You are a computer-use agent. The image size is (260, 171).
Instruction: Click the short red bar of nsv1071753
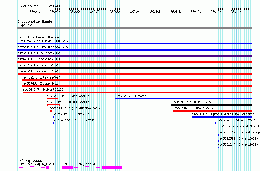(52, 99)
